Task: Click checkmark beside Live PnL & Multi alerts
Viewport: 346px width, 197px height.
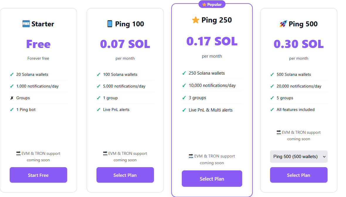Action: 184,110
